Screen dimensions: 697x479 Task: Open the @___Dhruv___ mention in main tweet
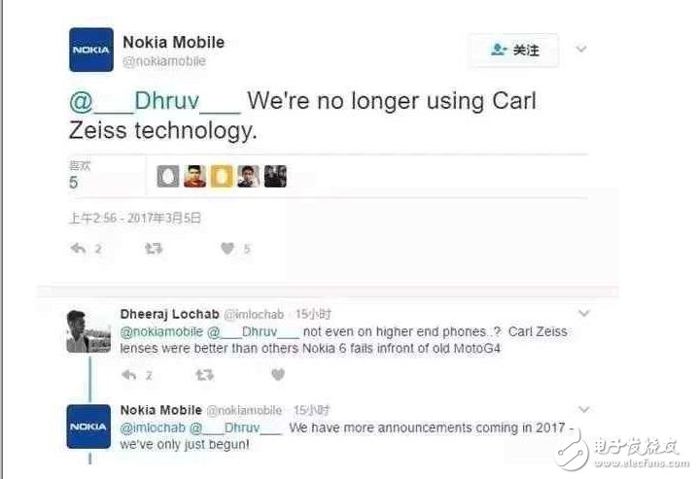154,102
